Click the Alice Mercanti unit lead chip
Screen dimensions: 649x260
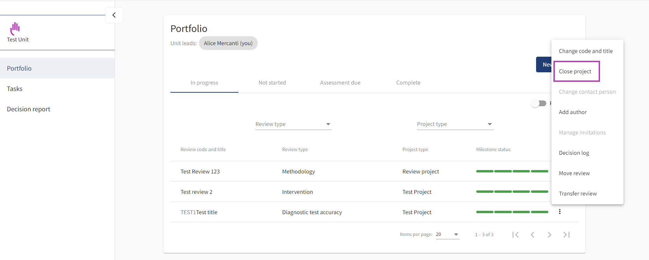coord(228,43)
